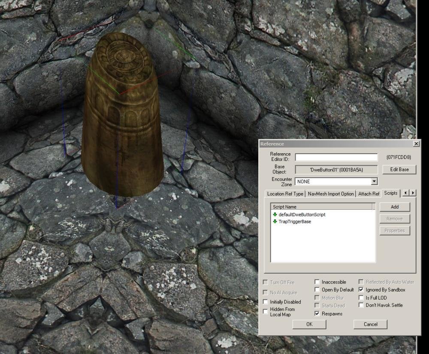Image resolution: width=429 pixels, height=354 pixels.
Task: Enable the Is Full LOD checkbox
Action: pyautogui.click(x=361, y=297)
